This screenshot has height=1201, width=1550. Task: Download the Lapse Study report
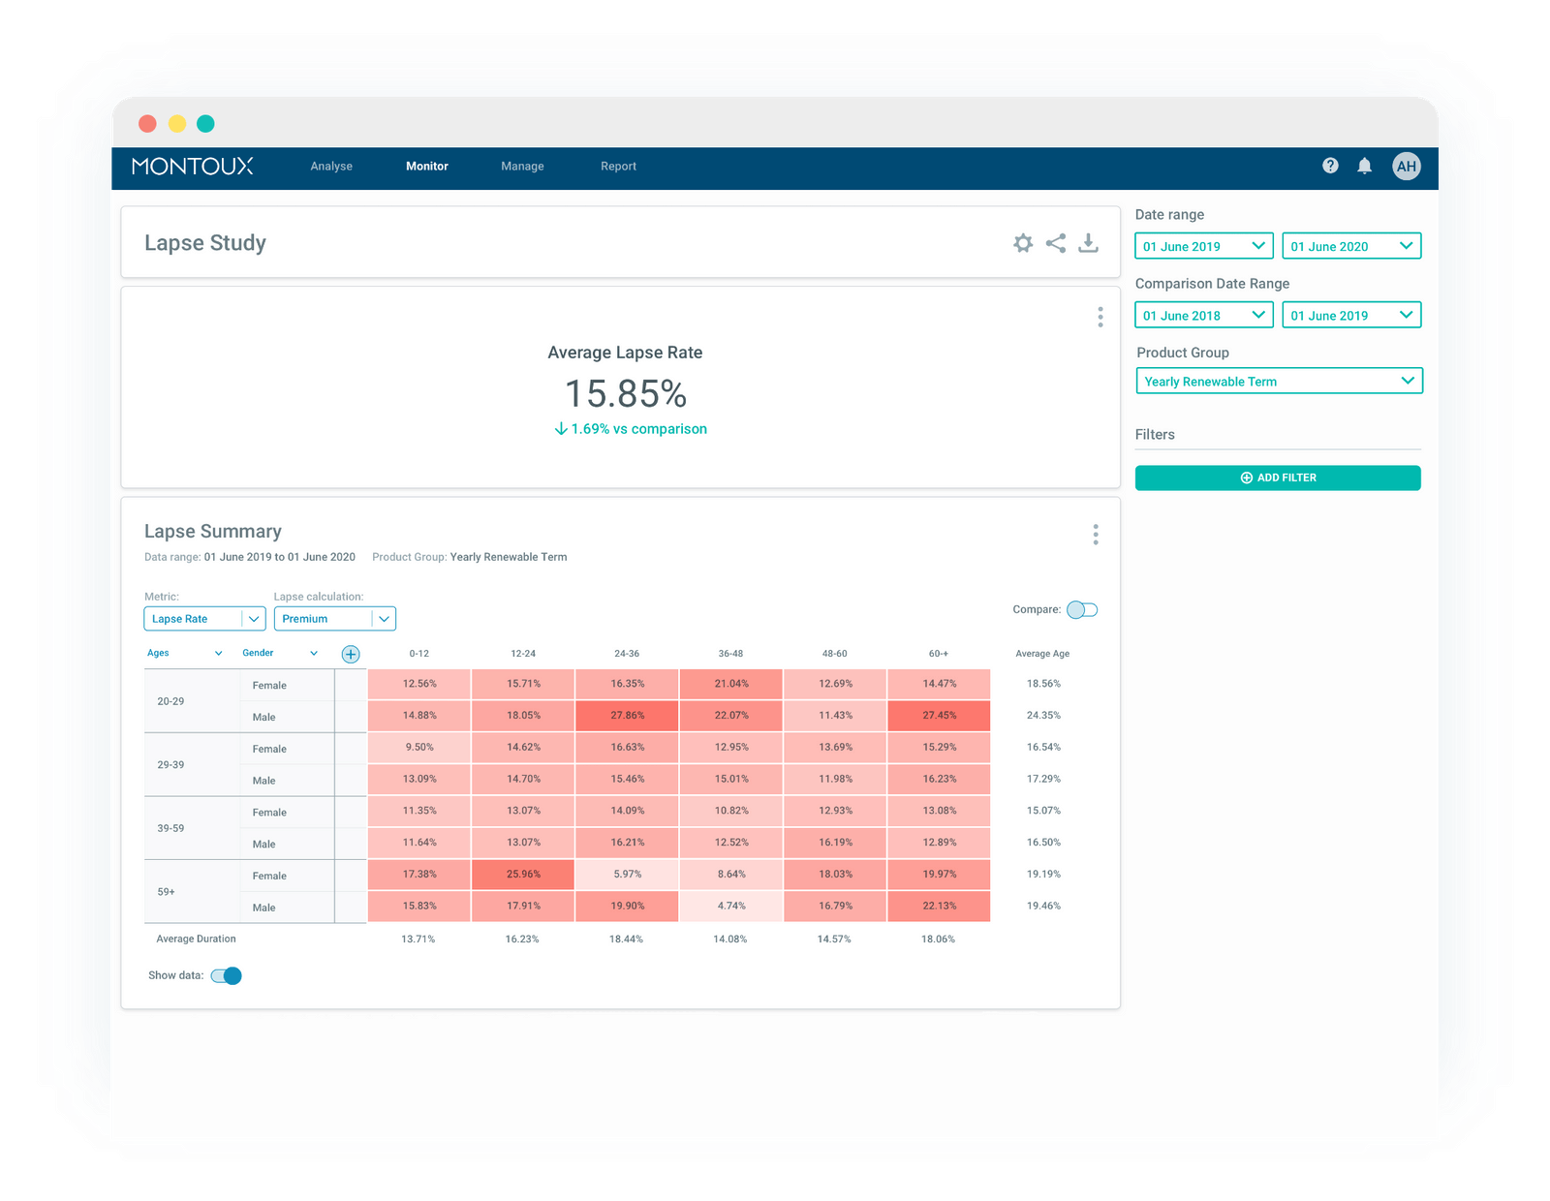[x=1089, y=243]
